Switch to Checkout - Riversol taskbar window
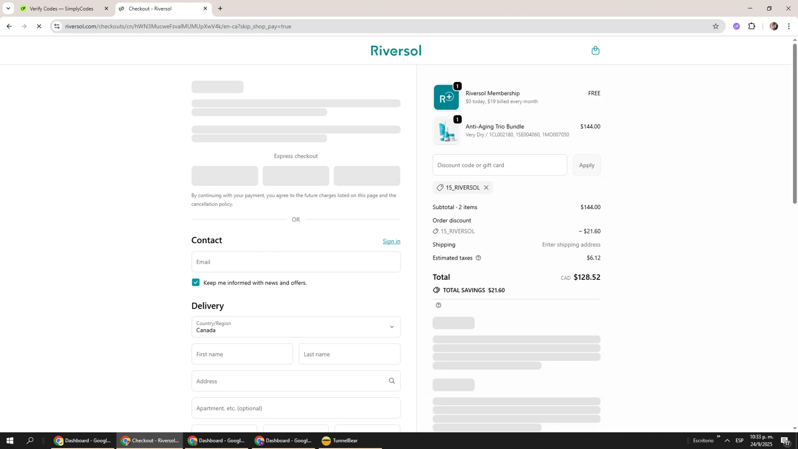 click(x=150, y=440)
